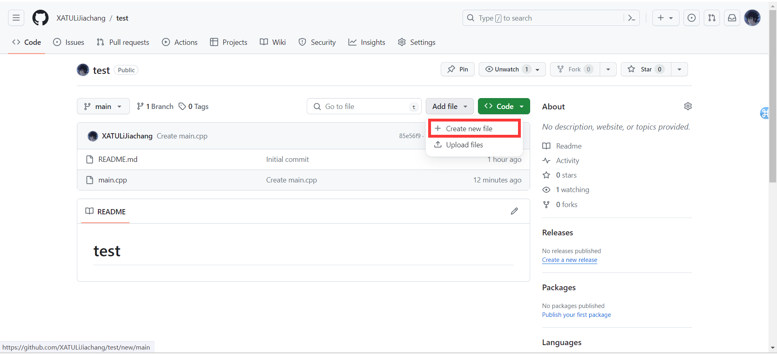Click Publish your first package link
This screenshot has height=354, width=777.
pos(577,315)
